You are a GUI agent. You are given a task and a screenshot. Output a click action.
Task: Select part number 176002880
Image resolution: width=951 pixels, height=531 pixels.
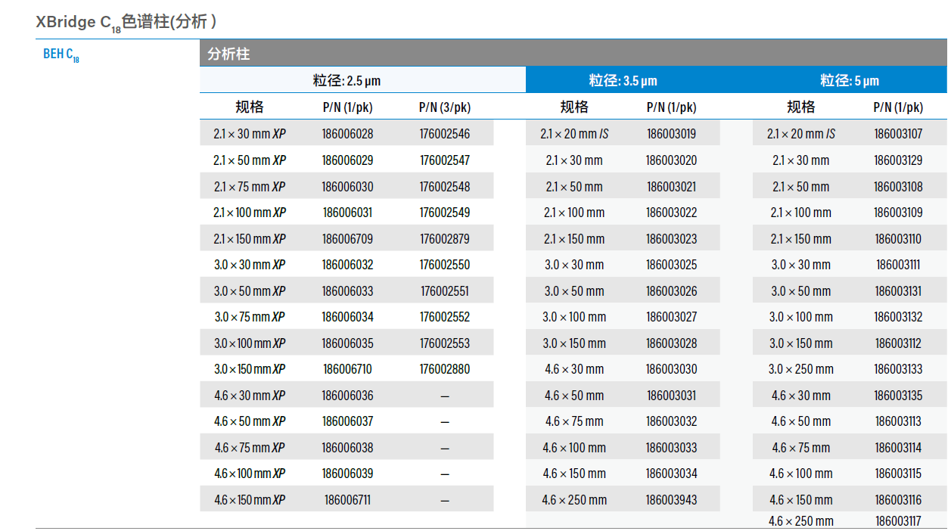445,369
